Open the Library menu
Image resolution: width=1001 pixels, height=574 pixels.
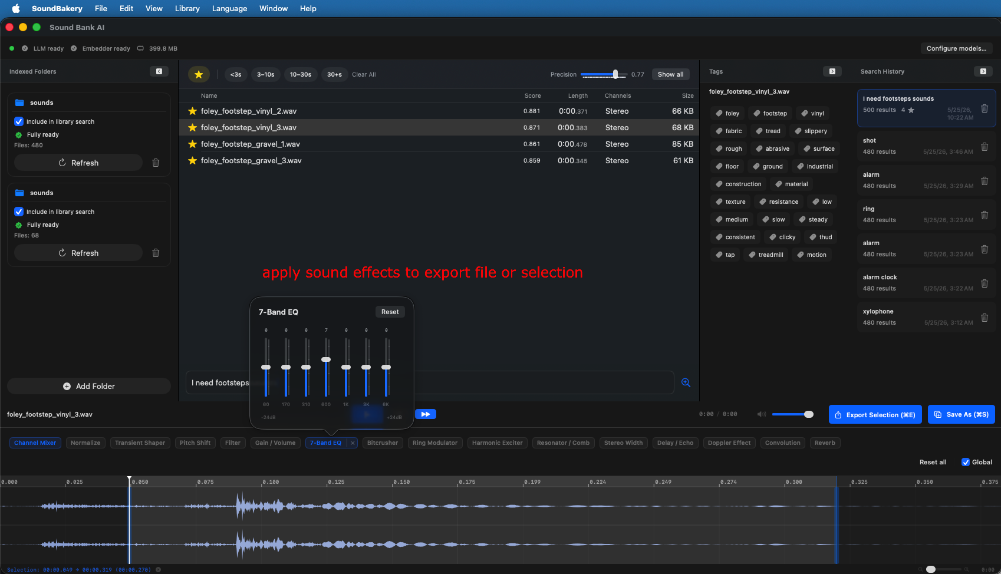click(187, 8)
